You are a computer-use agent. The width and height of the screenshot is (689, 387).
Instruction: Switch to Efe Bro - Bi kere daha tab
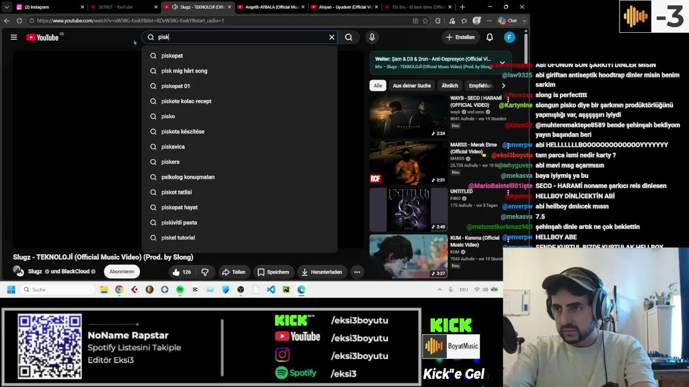click(417, 7)
